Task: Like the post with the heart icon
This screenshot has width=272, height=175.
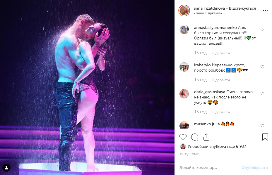Action: tap(183, 137)
